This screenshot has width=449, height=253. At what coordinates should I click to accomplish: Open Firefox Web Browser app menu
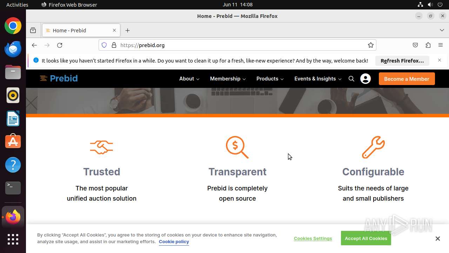(69, 5)
